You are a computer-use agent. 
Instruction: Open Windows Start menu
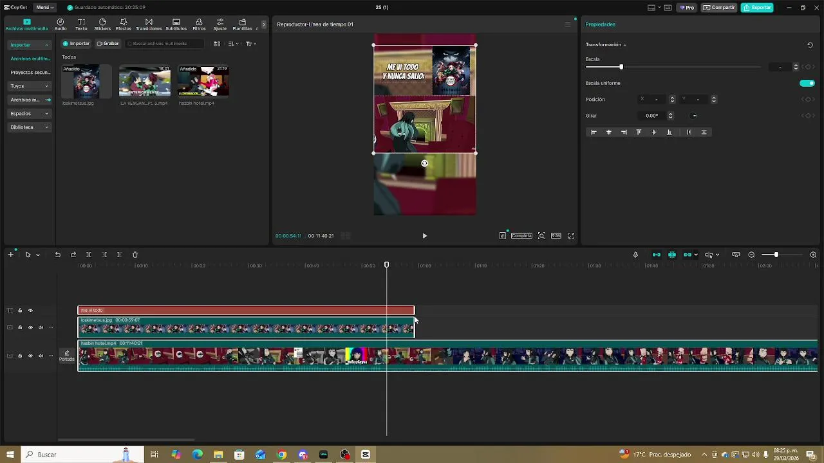10,455
